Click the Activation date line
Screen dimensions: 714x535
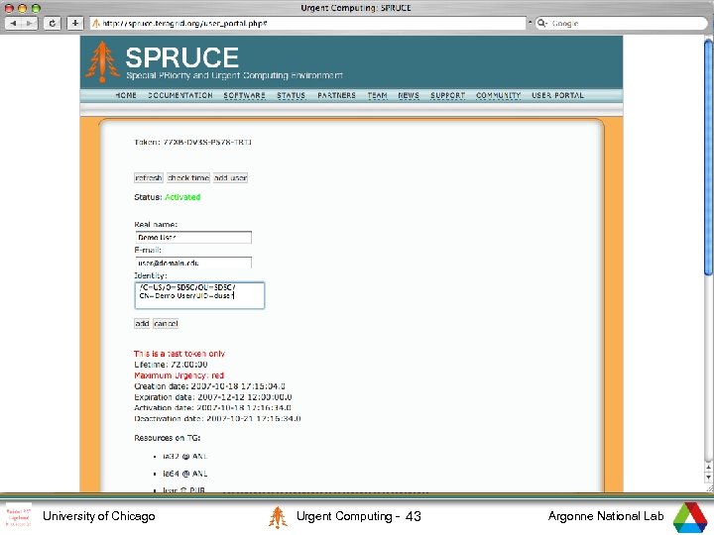click(212, 407)
